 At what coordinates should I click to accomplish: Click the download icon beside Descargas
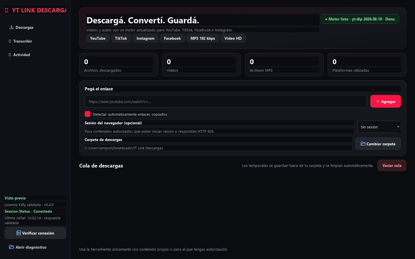point(12,27)
